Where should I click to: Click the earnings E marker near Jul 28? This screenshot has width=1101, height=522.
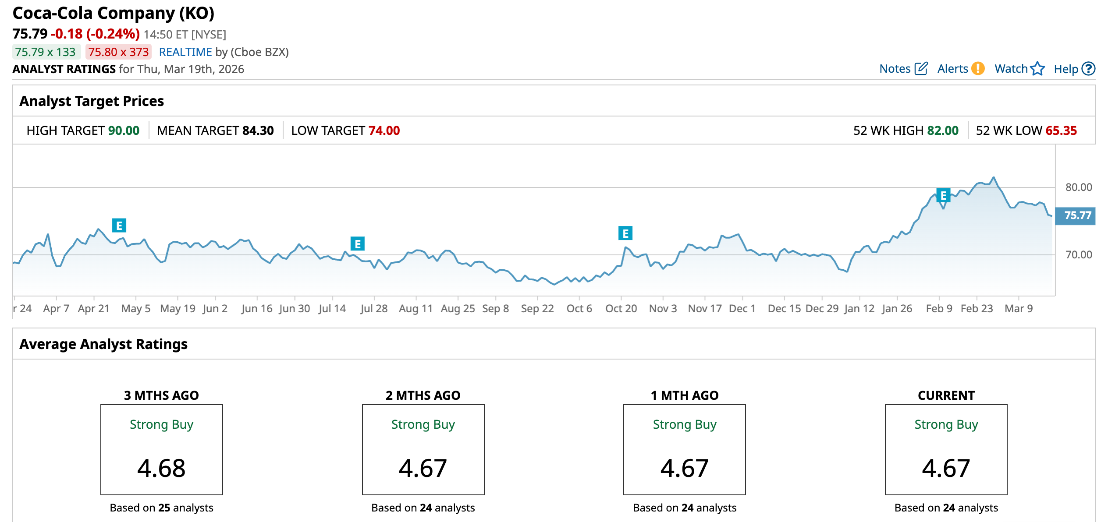(x=358, y=244)
